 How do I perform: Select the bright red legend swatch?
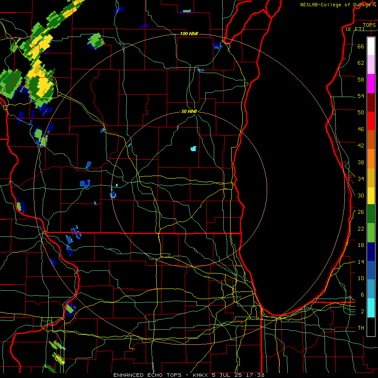click(x=371, y=121)
